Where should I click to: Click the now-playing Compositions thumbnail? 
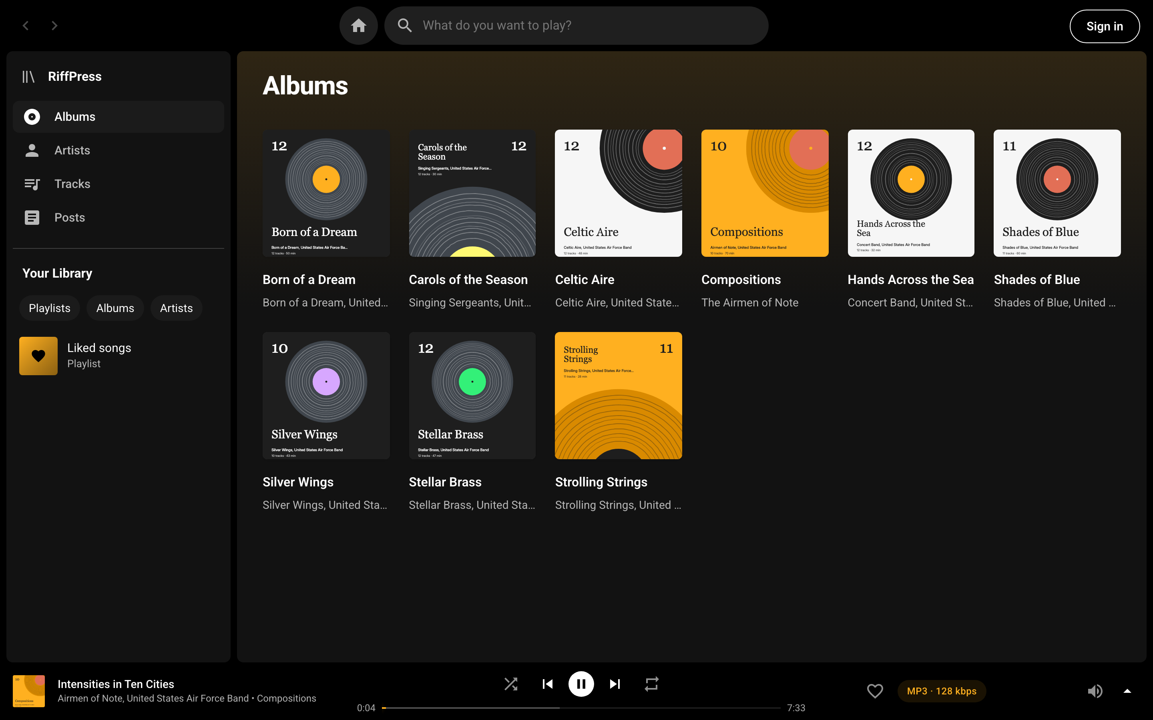click(28, 690)
